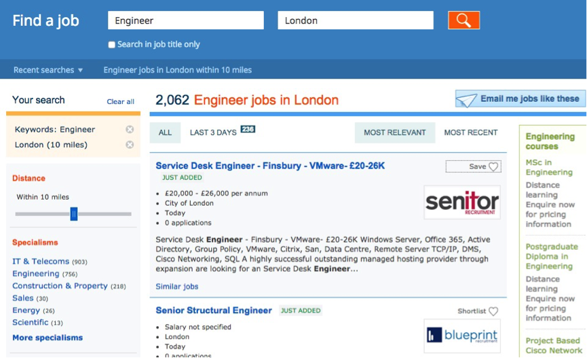Expand More specialisms
This screenshot has height=358, width=587.
coord(48,338)
